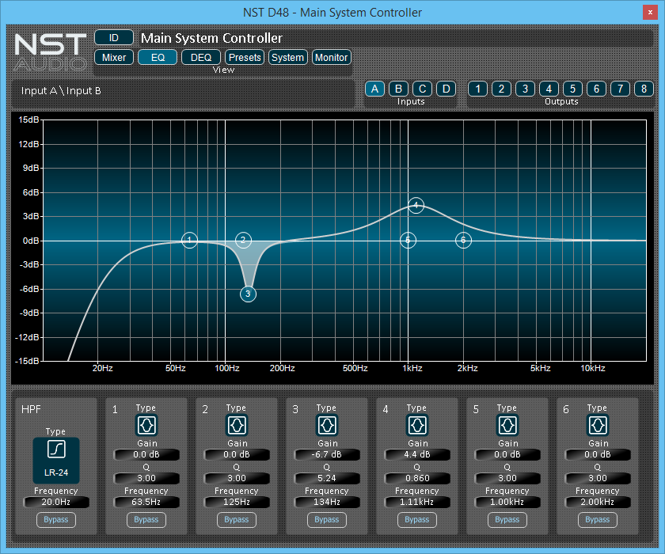Open the Presets view
665x554 pixels.
pyautogui.click(x=245, y=57)
